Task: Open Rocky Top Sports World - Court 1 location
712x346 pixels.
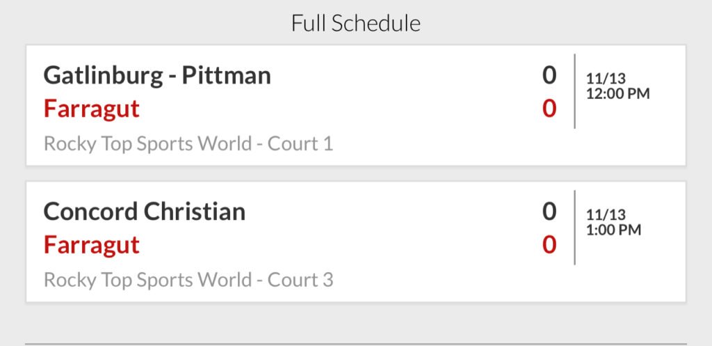Action: tap(188, 143)
